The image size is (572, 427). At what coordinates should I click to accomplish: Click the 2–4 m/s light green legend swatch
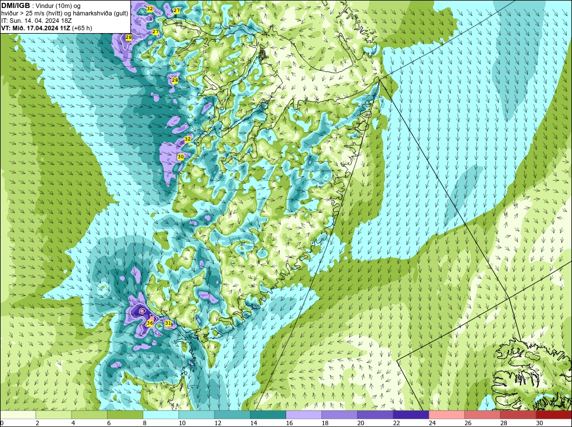click(54, 414)
